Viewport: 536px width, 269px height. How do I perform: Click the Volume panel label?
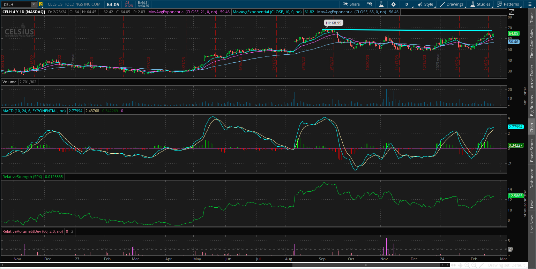click(9, 82)
